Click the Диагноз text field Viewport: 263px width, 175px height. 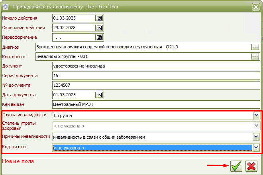[x=142, y=47]
